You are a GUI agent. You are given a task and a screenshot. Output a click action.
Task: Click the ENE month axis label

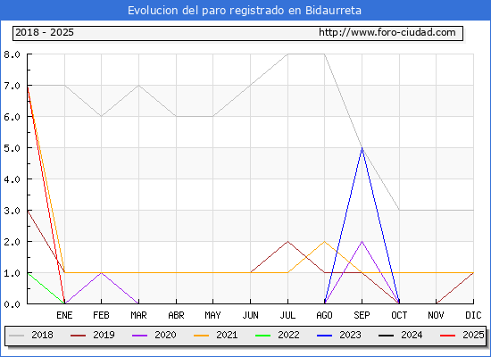coord(64,315)
